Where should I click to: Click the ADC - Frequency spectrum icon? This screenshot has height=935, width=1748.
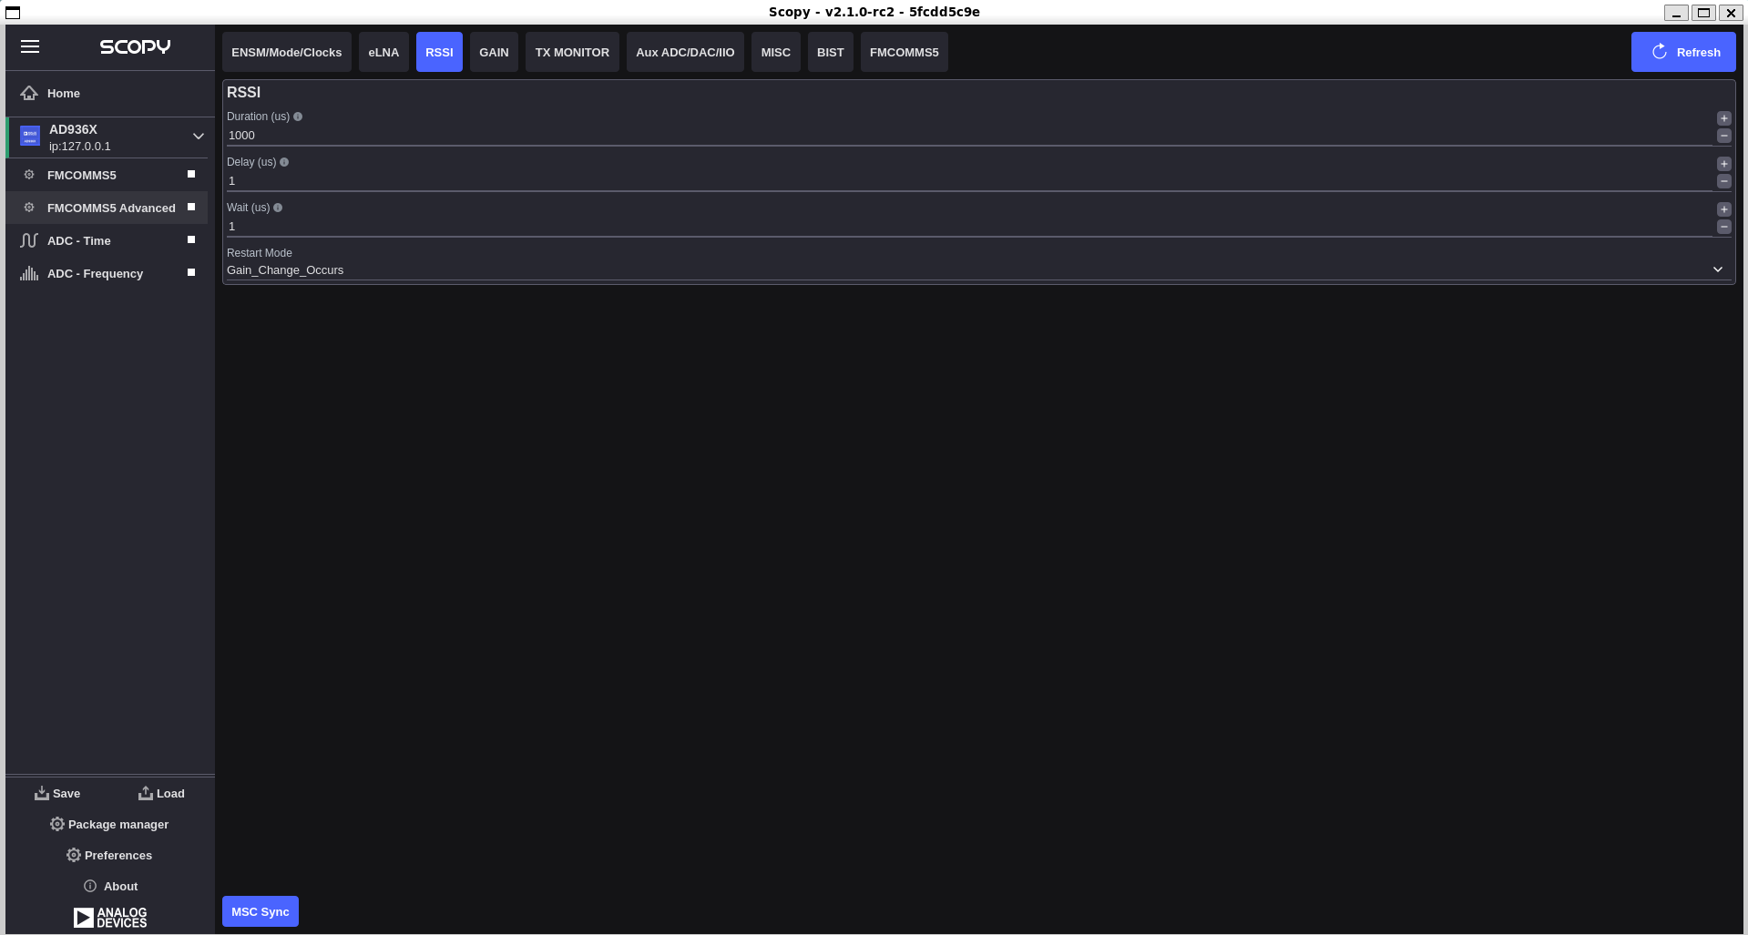click(x=29, y=273)
